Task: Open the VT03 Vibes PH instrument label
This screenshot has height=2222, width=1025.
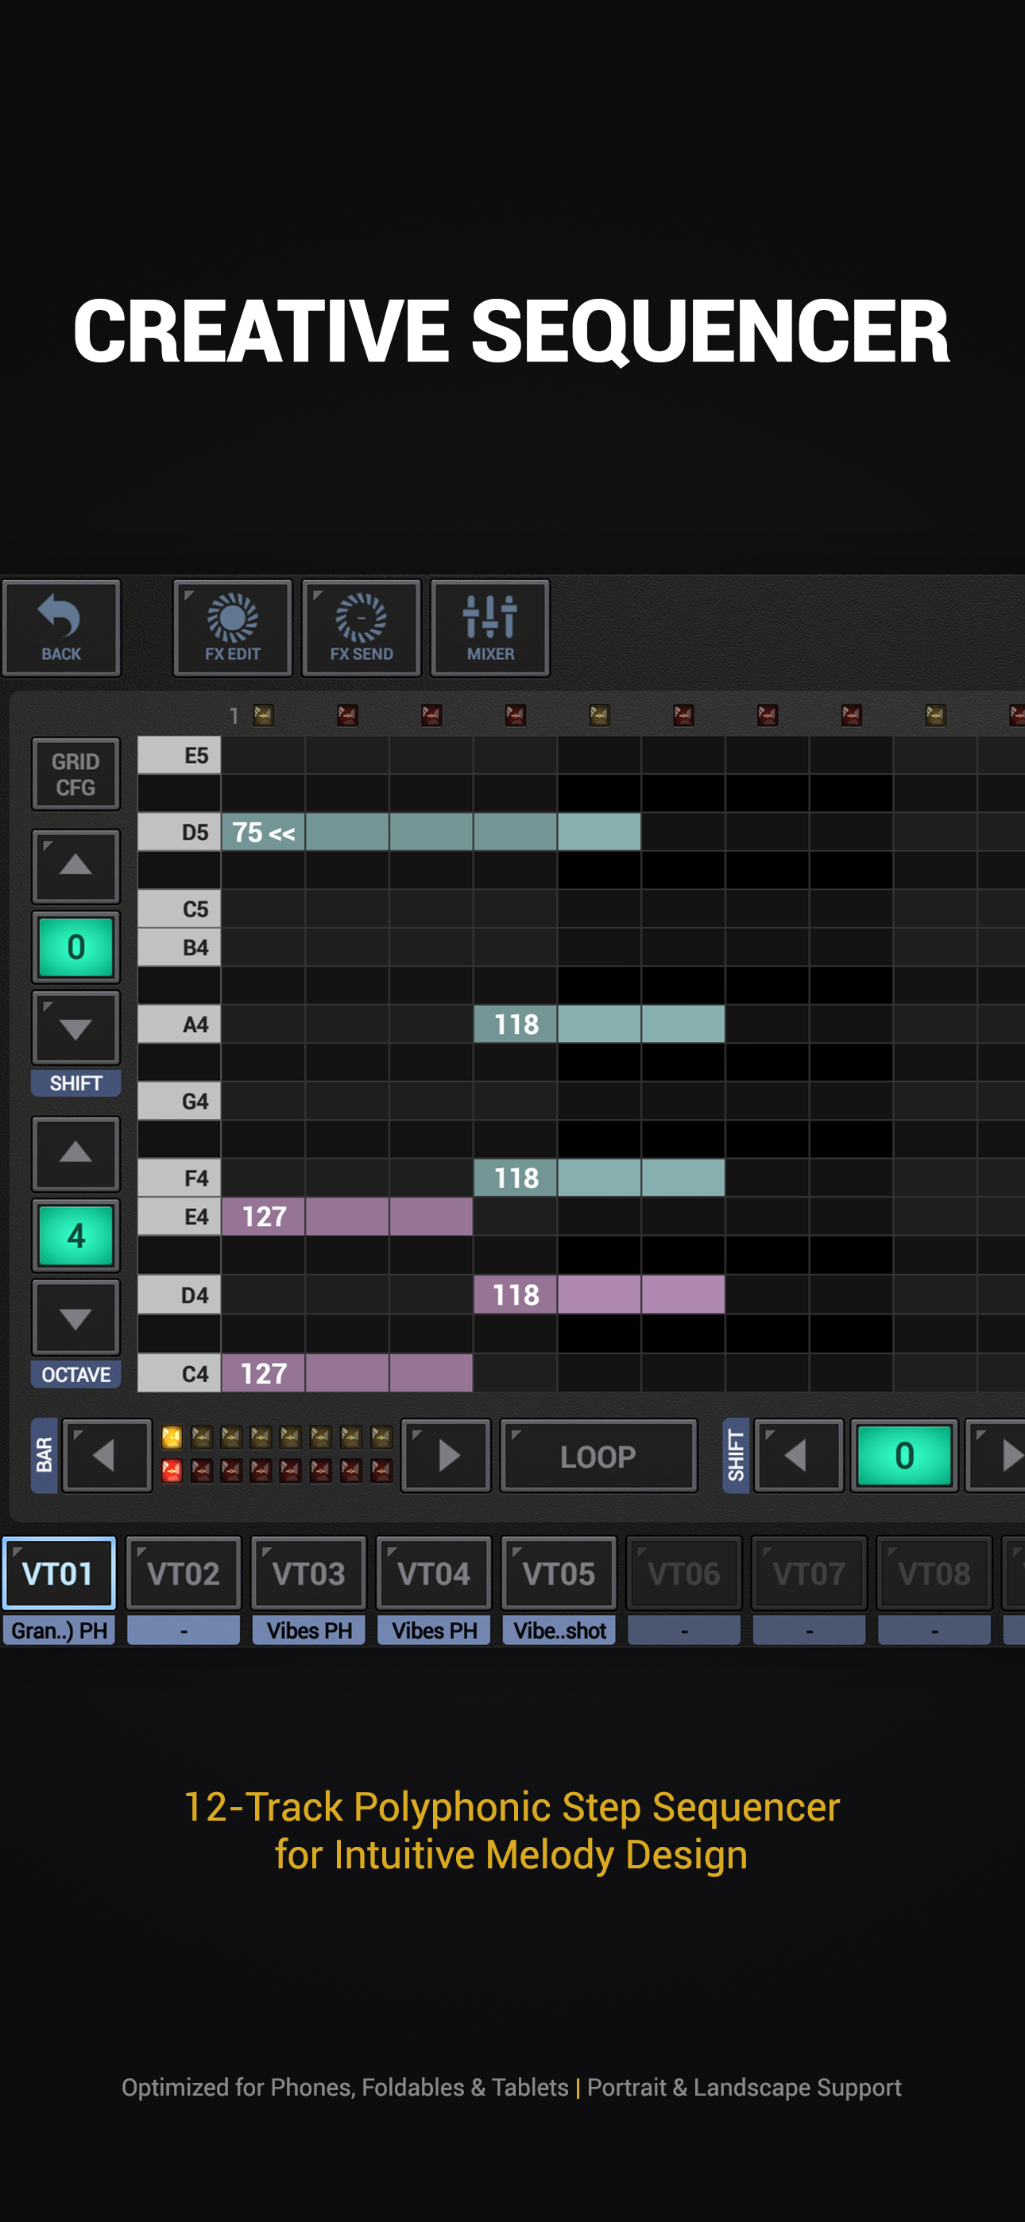Action: [x=309, y=1630]
